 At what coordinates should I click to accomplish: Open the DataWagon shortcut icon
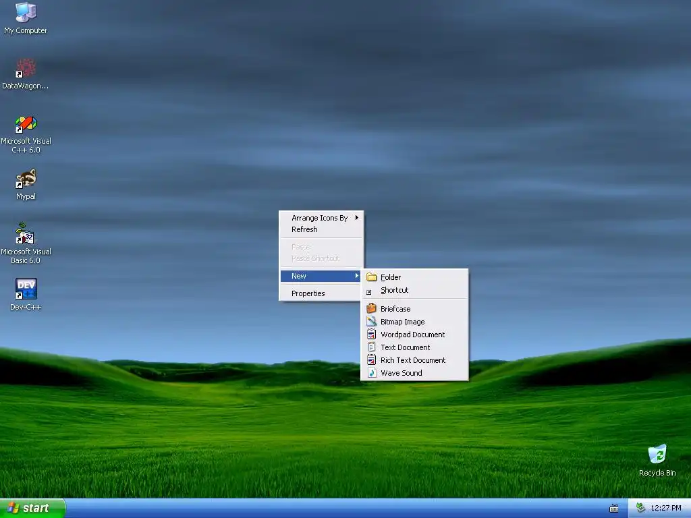26,68
